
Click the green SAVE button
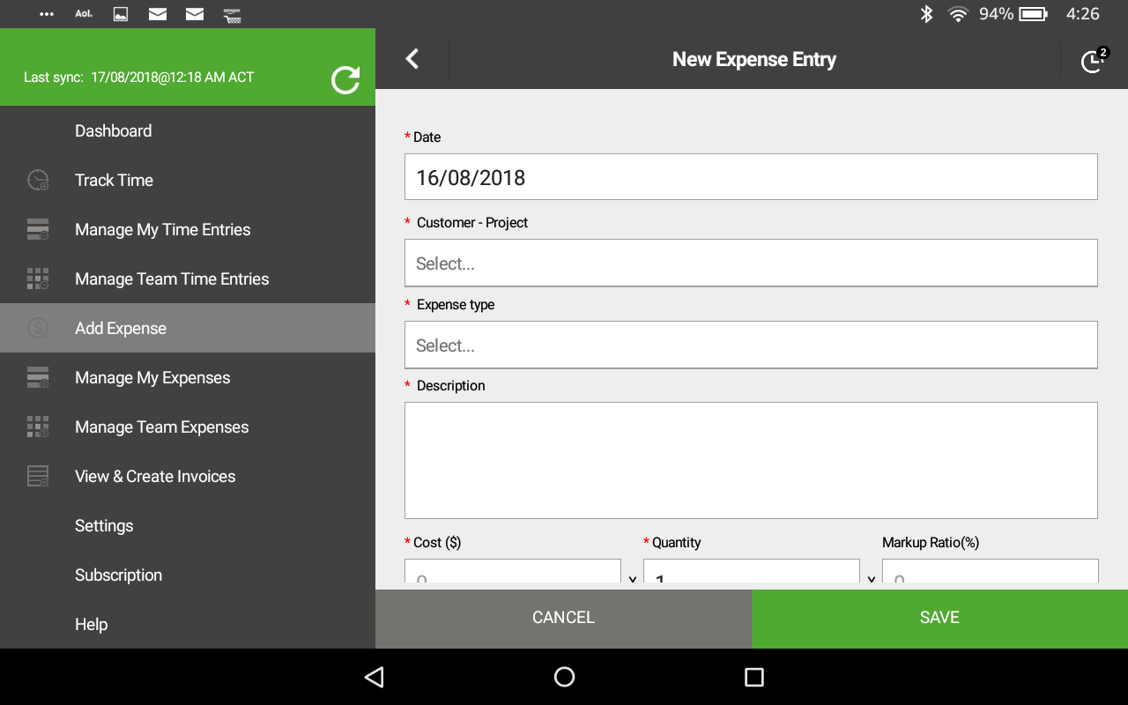[939, 618]
